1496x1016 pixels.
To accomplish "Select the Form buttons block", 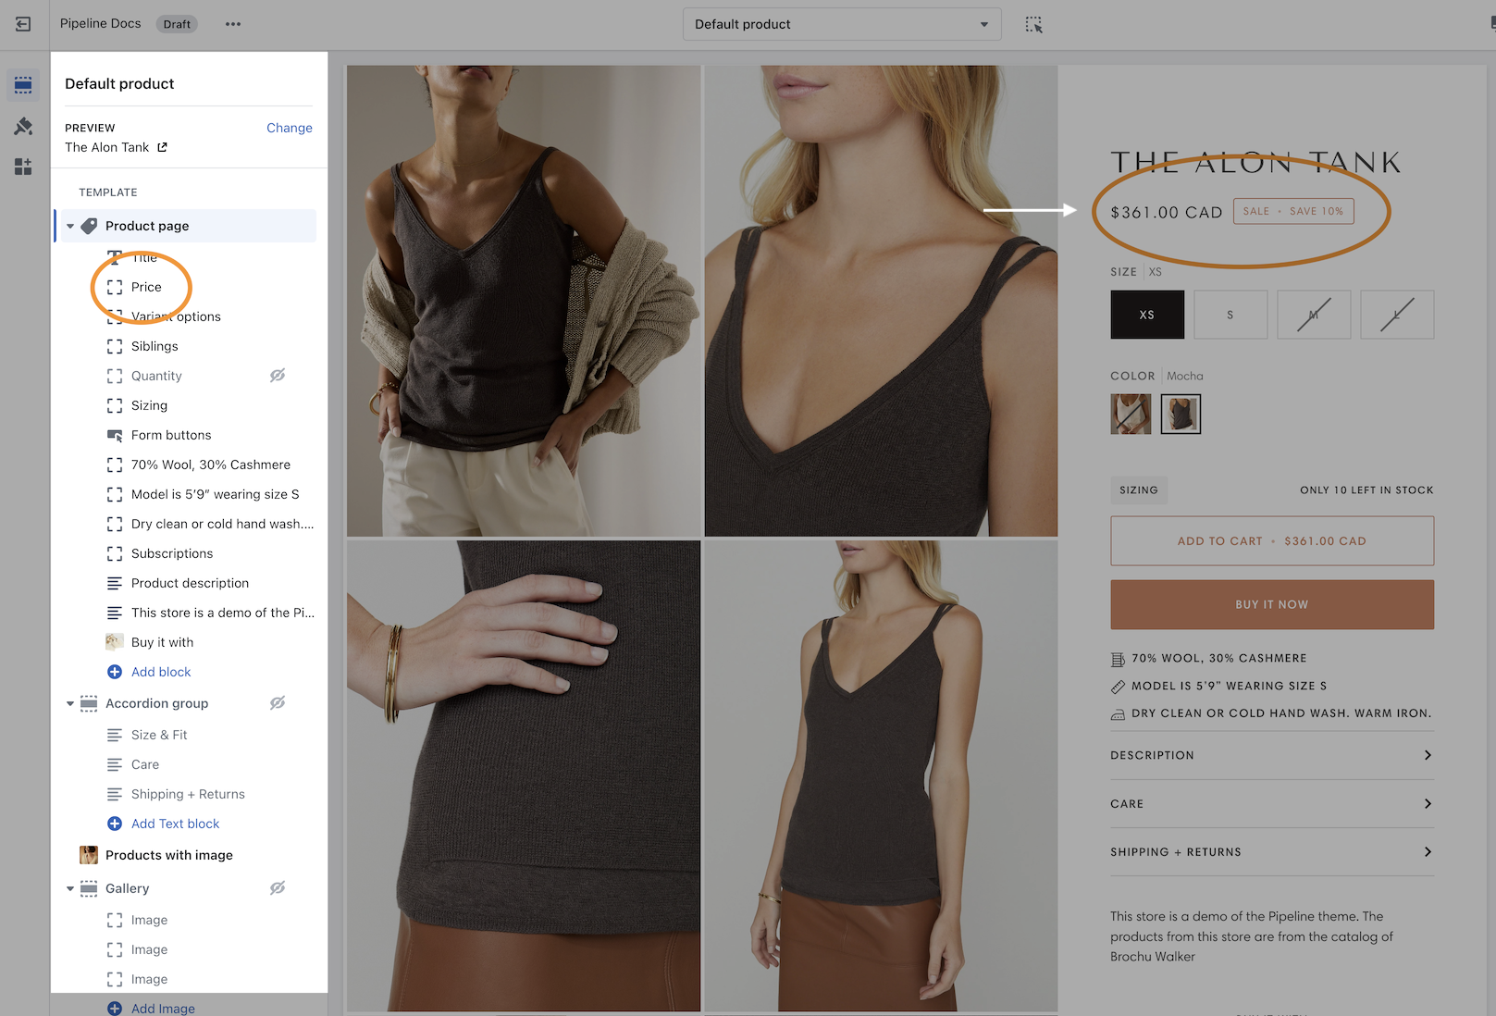I will pyautogui.click(x=171, y=435).
